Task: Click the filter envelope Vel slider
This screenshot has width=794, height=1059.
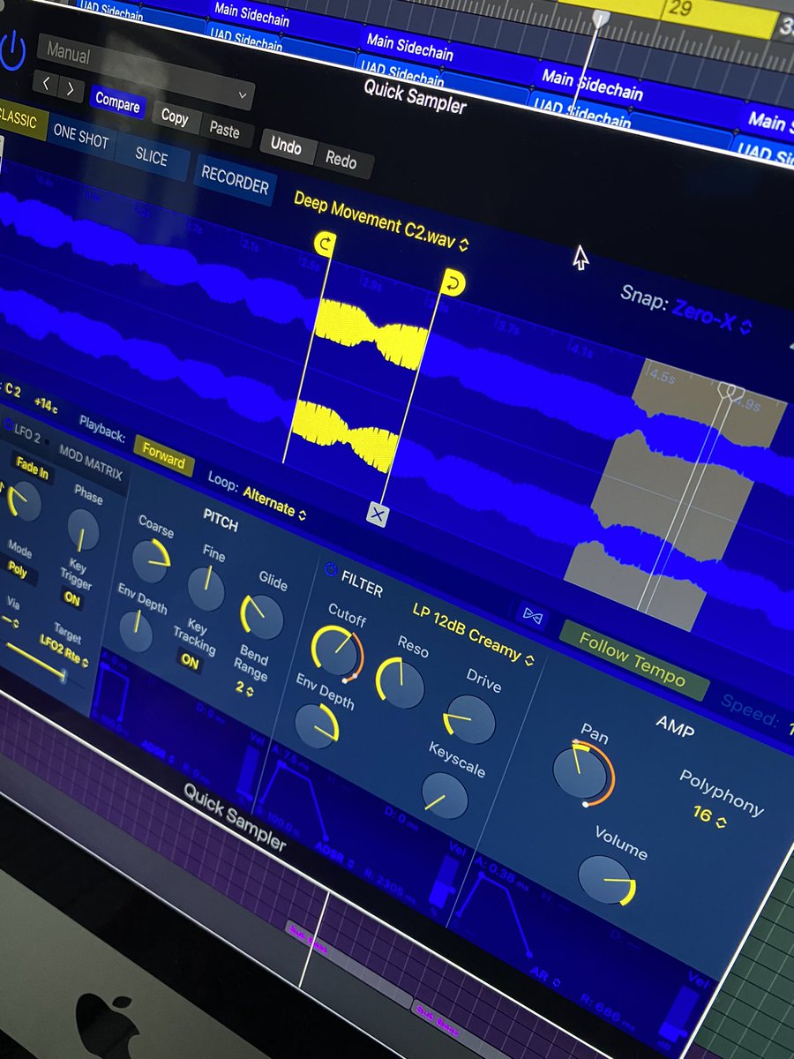Action: [x=444, y=883]
